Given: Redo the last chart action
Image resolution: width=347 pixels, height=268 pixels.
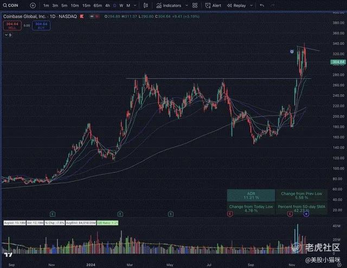Looking at the screenshot, I should click(x=273, y=5).
